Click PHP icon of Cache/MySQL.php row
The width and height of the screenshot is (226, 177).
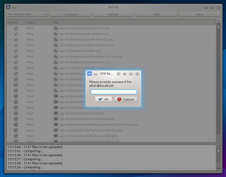(x=56, y=130)
